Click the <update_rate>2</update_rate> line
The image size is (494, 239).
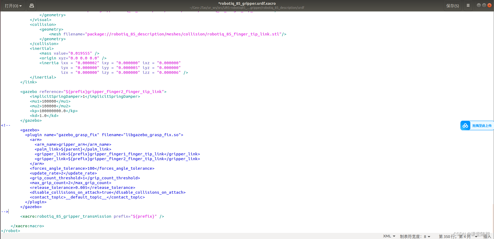tap(63, 173)
